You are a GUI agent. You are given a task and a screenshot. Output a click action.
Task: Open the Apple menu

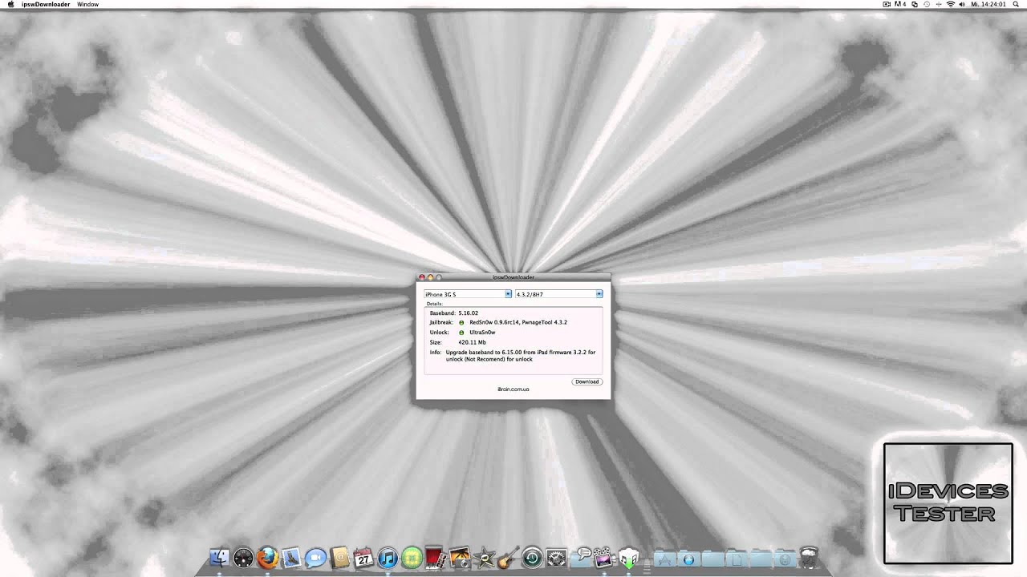click(x=10, y=4)
